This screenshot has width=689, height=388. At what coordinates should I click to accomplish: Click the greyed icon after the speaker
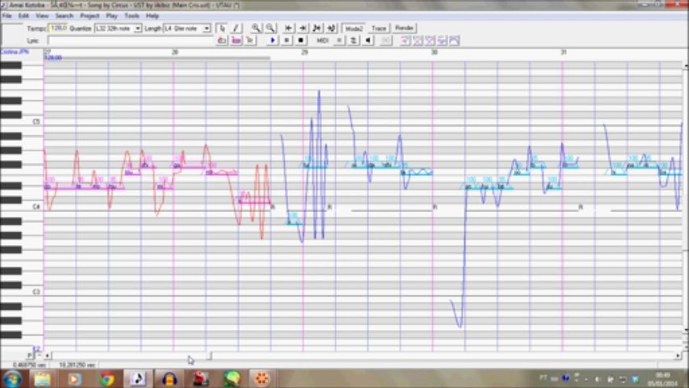[x=386, y=40]
